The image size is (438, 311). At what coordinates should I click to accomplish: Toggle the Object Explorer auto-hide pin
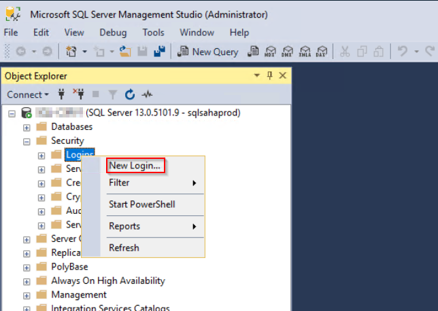[269, 75]
